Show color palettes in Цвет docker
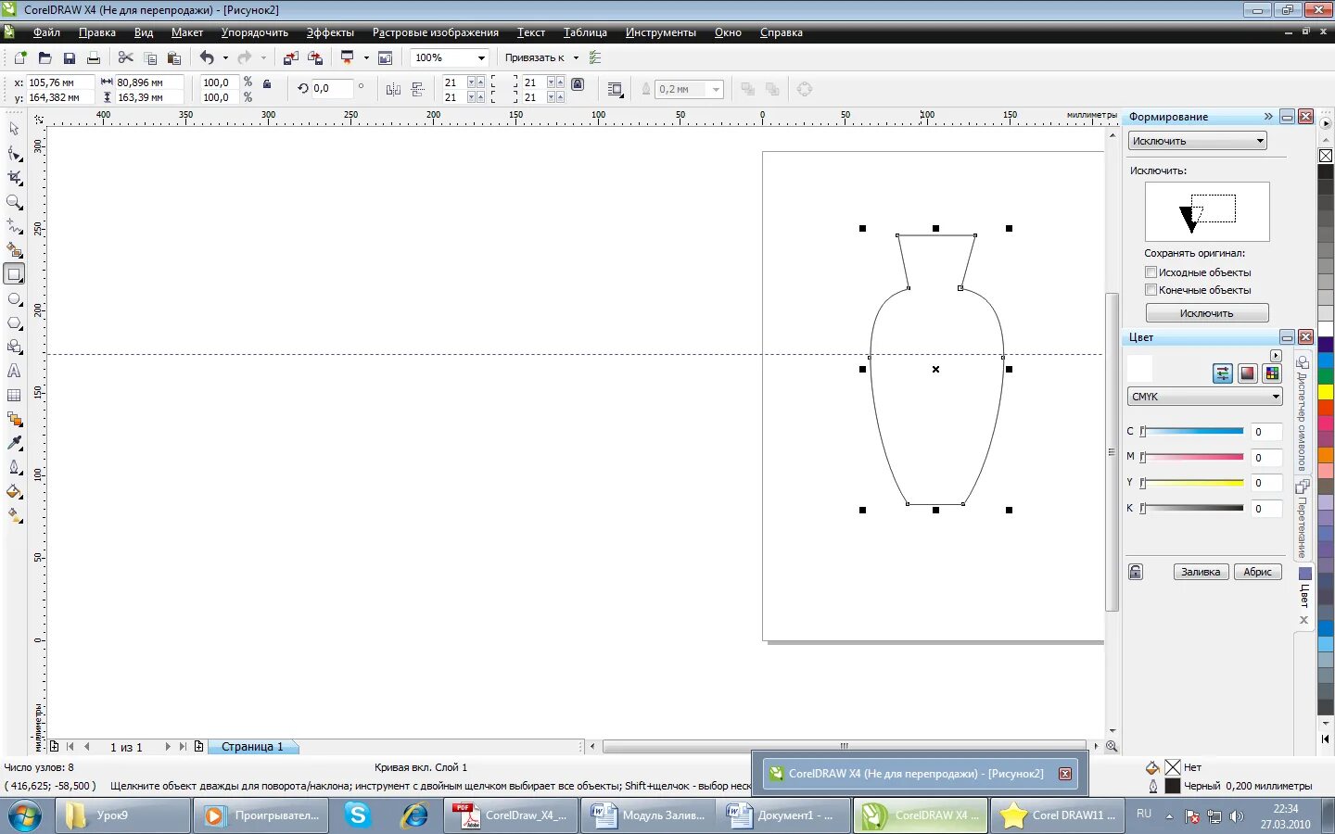The width and height of the screenshot is (1335, 834). point(1272,373)
